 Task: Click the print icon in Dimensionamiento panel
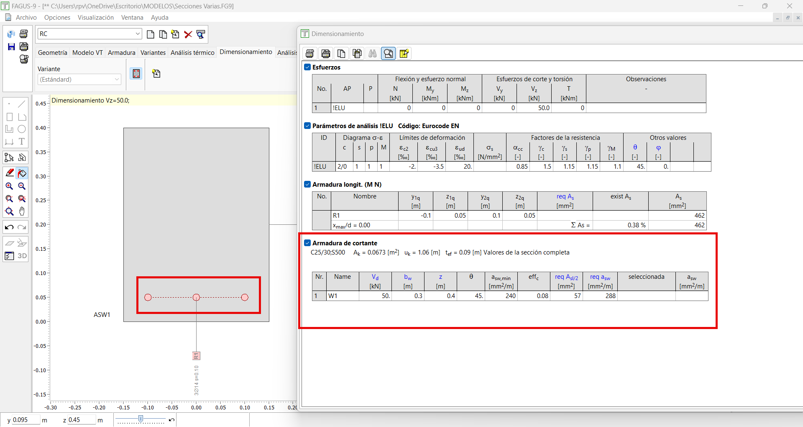click(310, 54)
